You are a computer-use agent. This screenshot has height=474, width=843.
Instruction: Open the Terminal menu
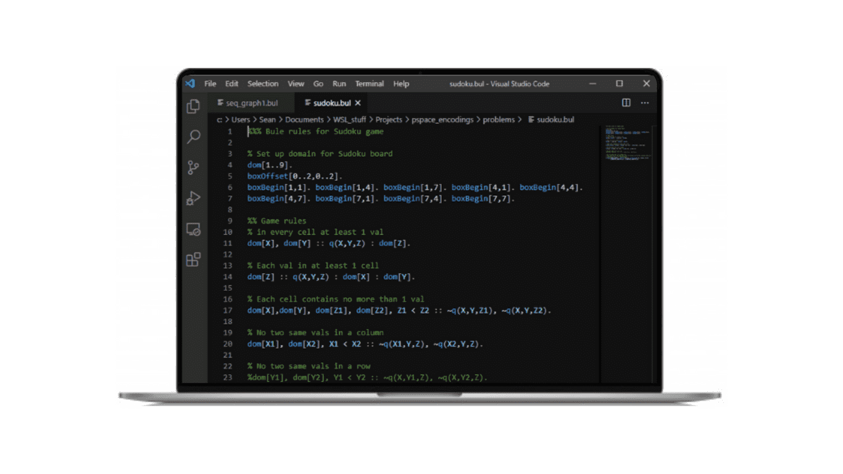[x=369, y=83]
